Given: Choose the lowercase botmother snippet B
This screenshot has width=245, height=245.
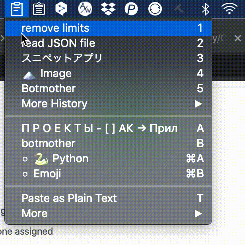Looking at the screenshot, I should 108,144.
